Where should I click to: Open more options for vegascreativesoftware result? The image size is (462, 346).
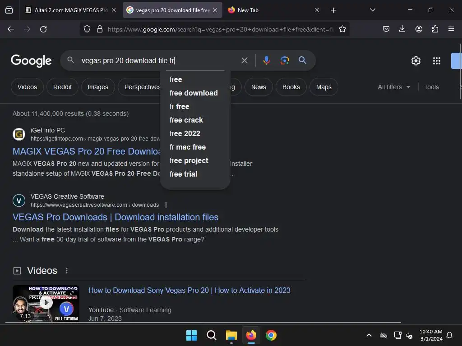pos(166,205)
